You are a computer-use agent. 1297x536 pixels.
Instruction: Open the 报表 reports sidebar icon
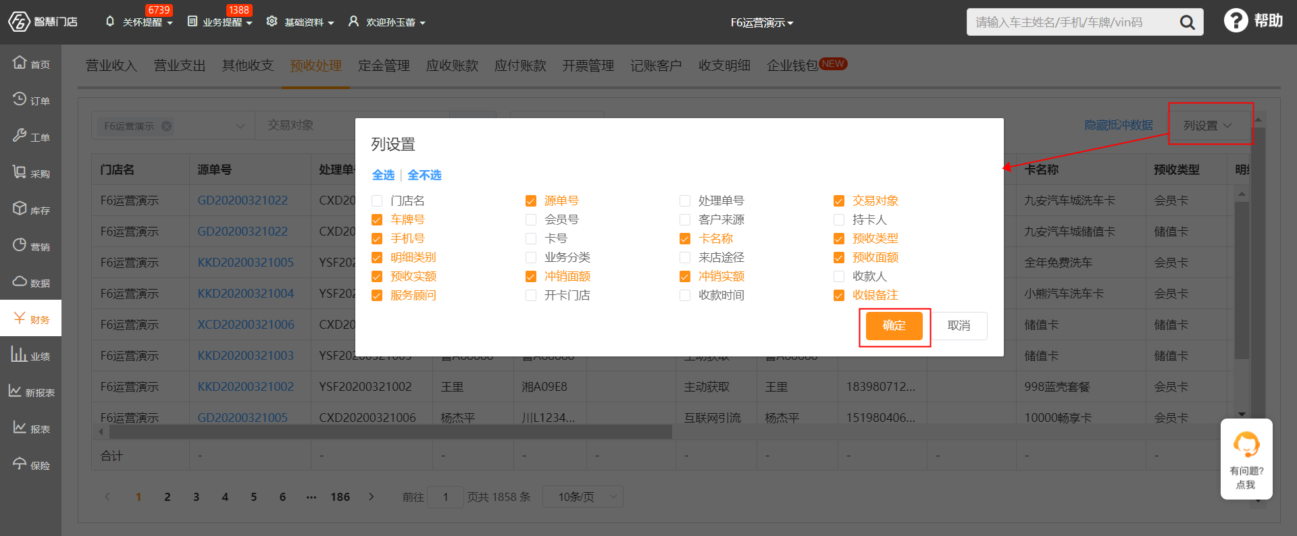click(x=20, y=427)
